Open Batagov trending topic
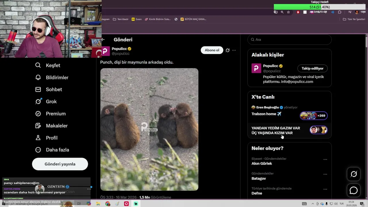Screen dimensions: 368x207 point(259,178)
